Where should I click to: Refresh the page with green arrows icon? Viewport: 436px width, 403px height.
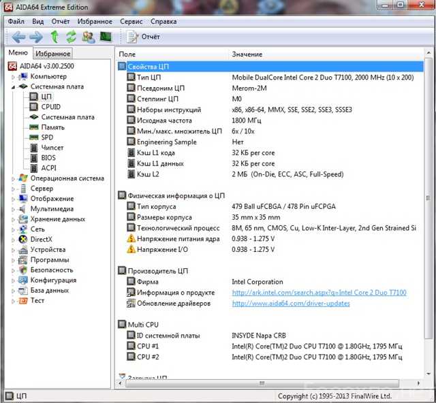71,37
